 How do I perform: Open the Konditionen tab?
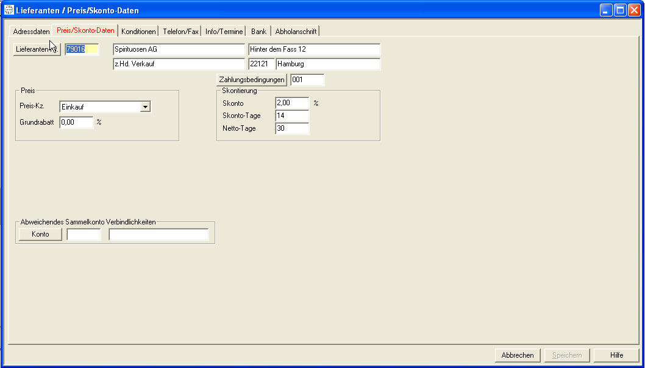[x=138, y=32]
